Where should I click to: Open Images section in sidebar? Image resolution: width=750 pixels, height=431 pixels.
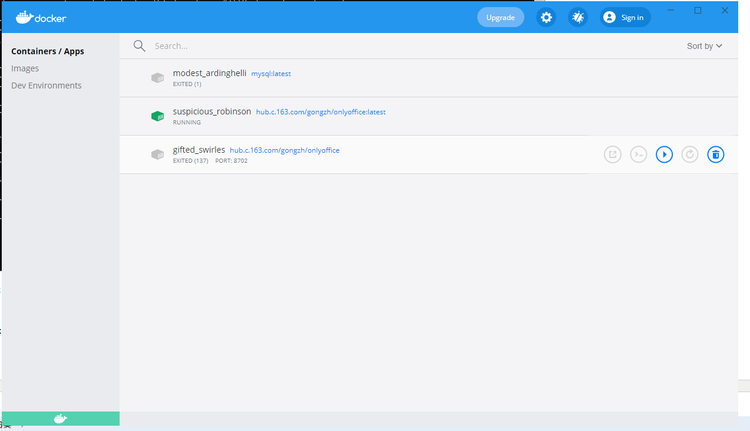pyautogui.click(x=25, y=68)
